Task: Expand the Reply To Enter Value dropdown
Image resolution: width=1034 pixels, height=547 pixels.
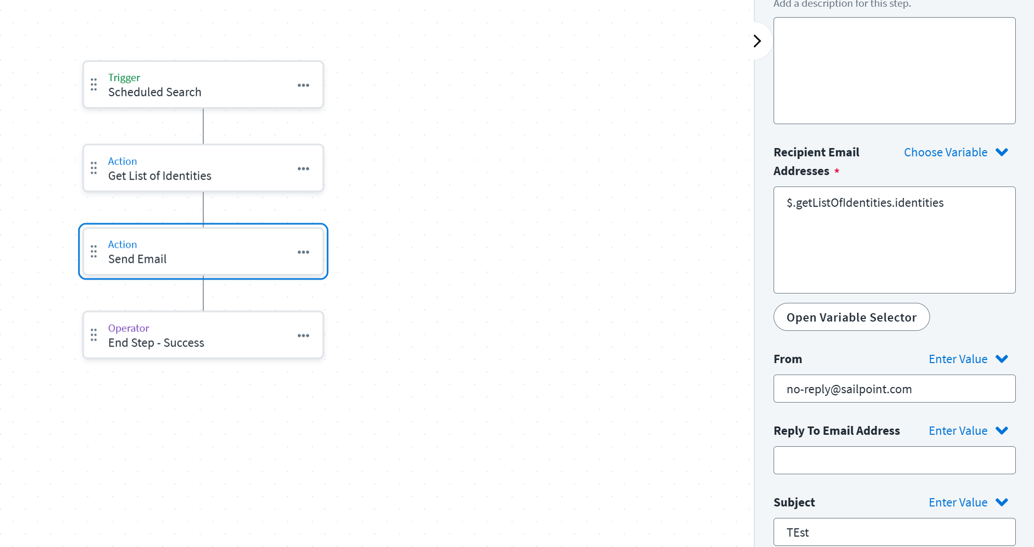Action: pos(968,431)
